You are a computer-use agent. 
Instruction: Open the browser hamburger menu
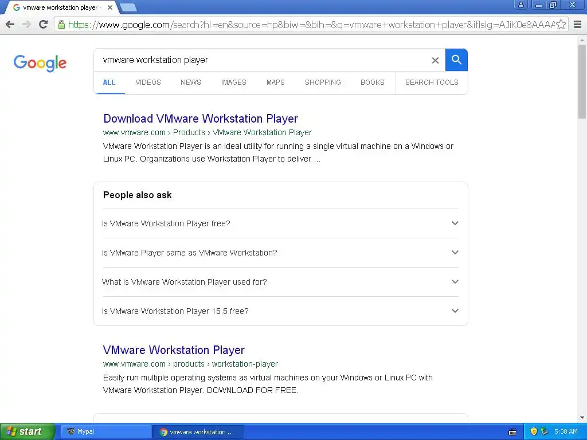(578, 25)
